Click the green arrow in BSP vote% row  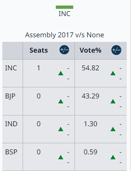pyautogui.click(x=113, y=157)
